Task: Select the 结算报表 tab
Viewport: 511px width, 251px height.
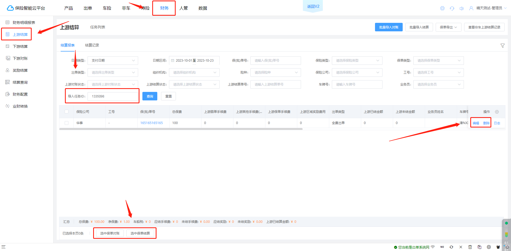Action: pos(68,45)
